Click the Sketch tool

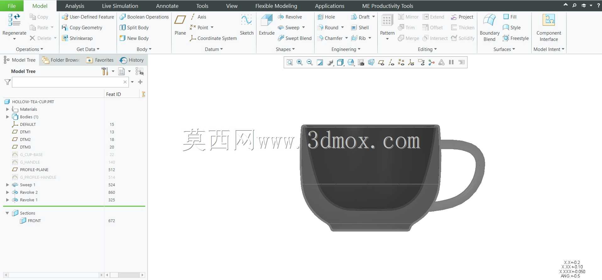pos(247,25)
